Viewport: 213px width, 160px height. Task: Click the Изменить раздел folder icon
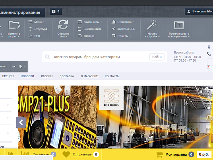coord(14,25)
